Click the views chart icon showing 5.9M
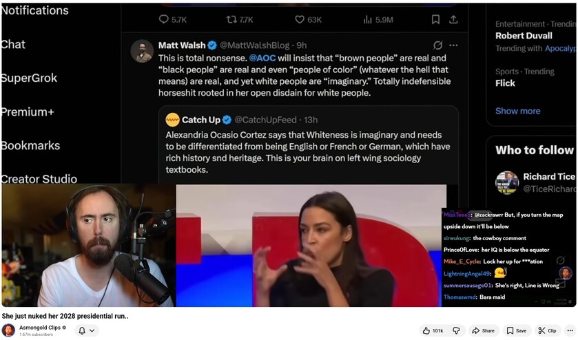The image size is (578, 340). (368, 20)
